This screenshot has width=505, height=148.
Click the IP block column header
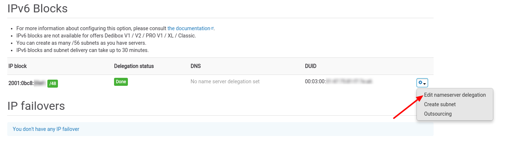[17, 66]
